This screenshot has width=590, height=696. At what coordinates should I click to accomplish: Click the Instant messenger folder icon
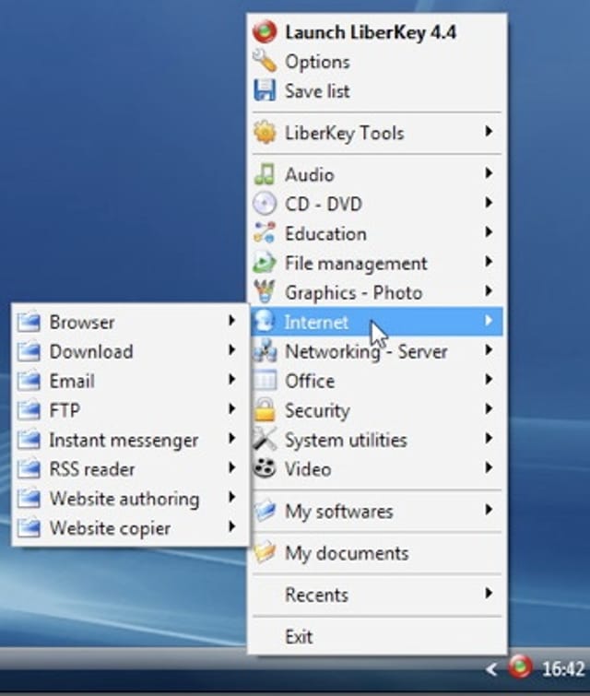[29, 440]
